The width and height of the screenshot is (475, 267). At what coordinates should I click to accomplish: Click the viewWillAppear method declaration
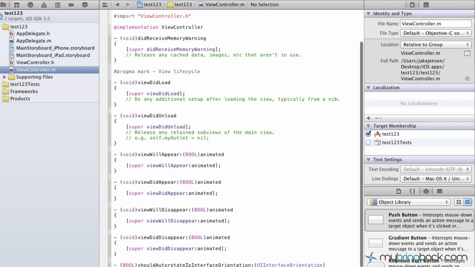(x=169, y=155)
